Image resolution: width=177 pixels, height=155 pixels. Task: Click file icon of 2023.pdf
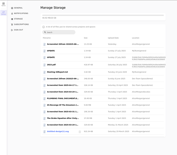(x=45, y=65)
